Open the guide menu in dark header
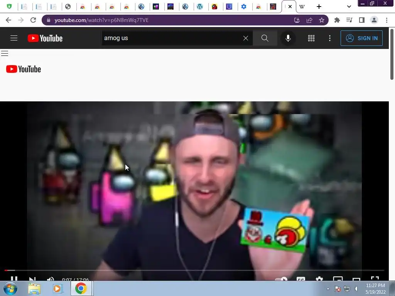 click(x=14, y=38)
